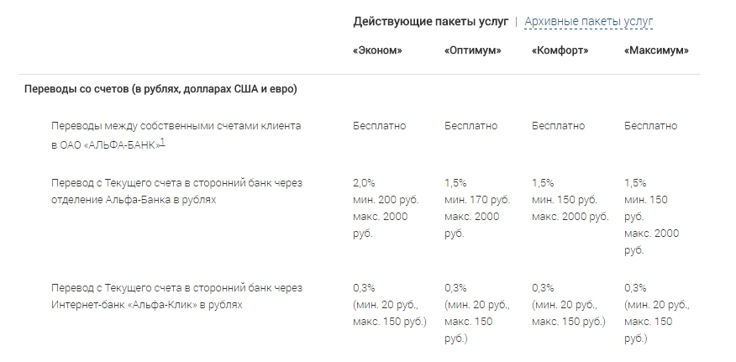Click the «Альфа-Клик» internet-bank transfer row label

[176, 296]
